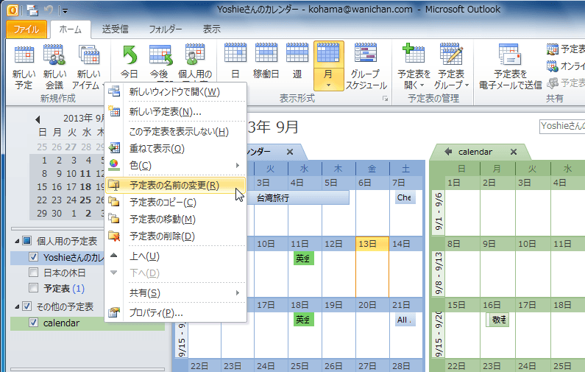
Task: Select 重ねて表示(O) menu item
Action: click(176, 149)
